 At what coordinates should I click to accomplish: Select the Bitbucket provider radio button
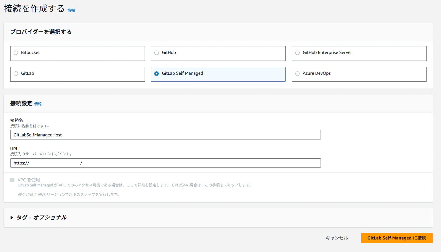pos(16,53)
